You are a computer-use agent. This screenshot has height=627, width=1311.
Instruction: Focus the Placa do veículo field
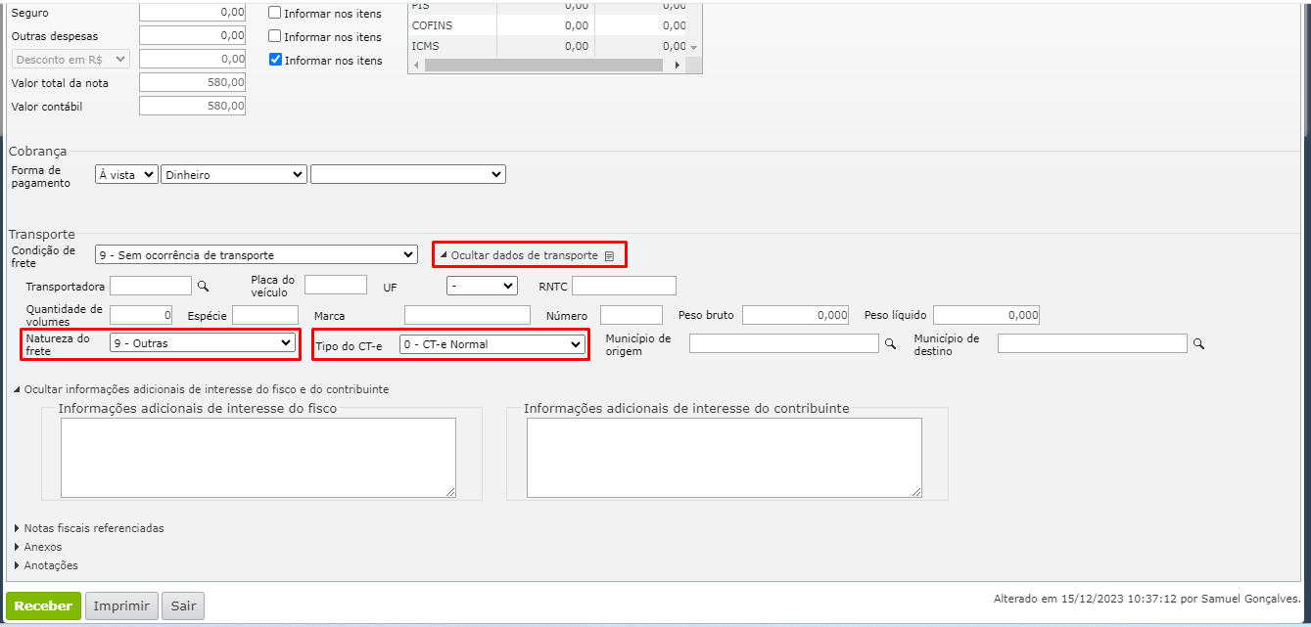[x=336, y=286]
